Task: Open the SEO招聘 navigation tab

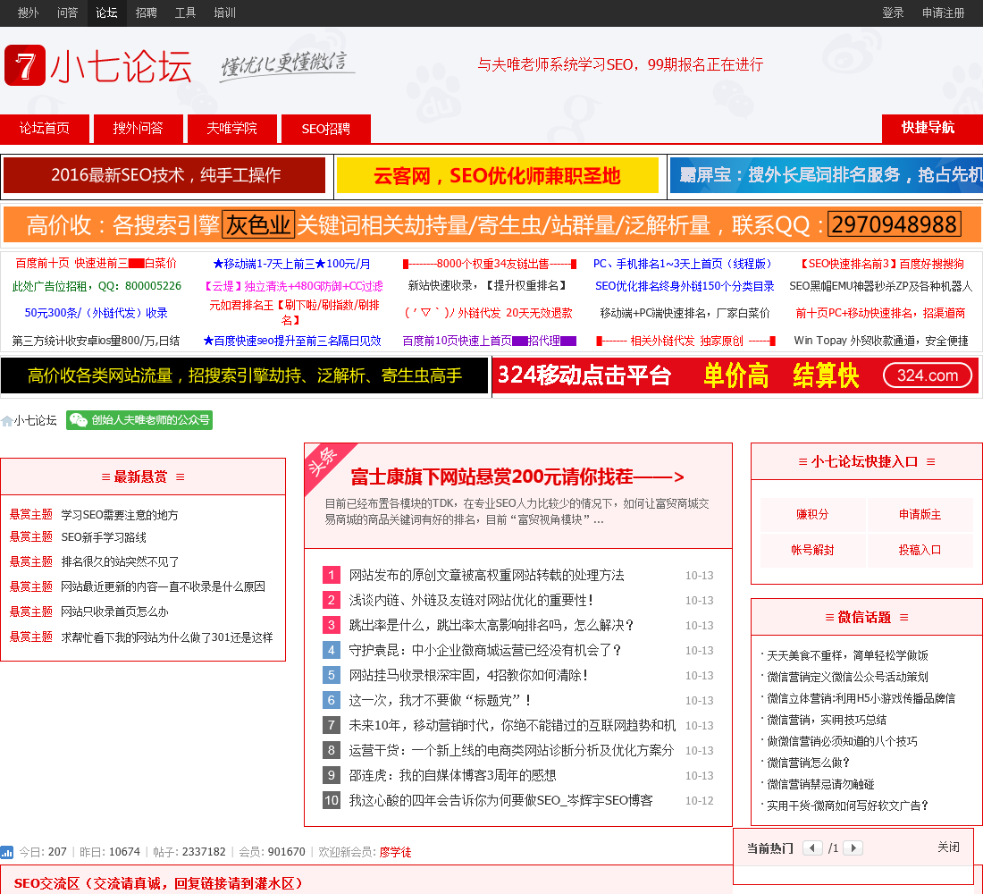Action: point(325,129)
